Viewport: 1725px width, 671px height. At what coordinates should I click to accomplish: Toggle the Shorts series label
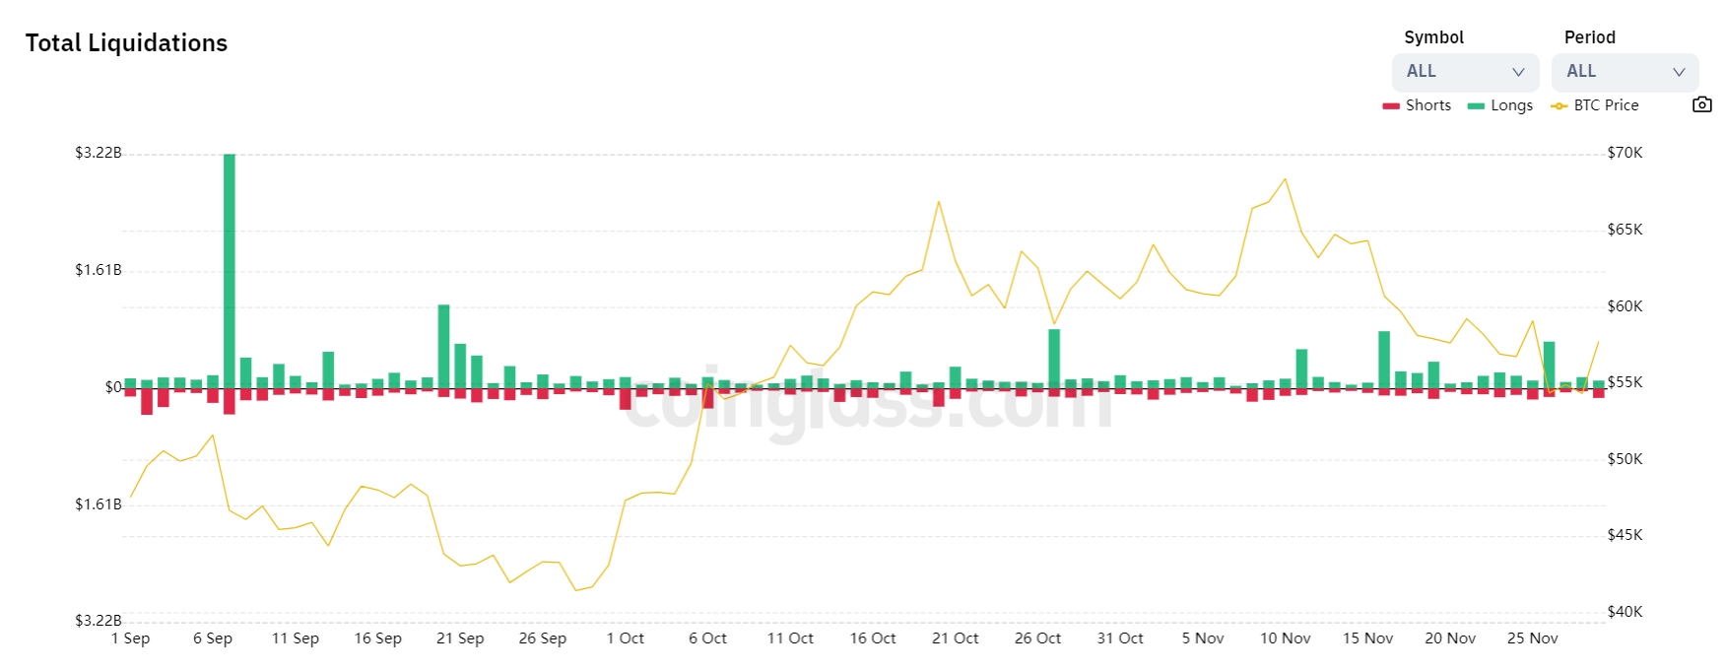tap(1427, 105)
